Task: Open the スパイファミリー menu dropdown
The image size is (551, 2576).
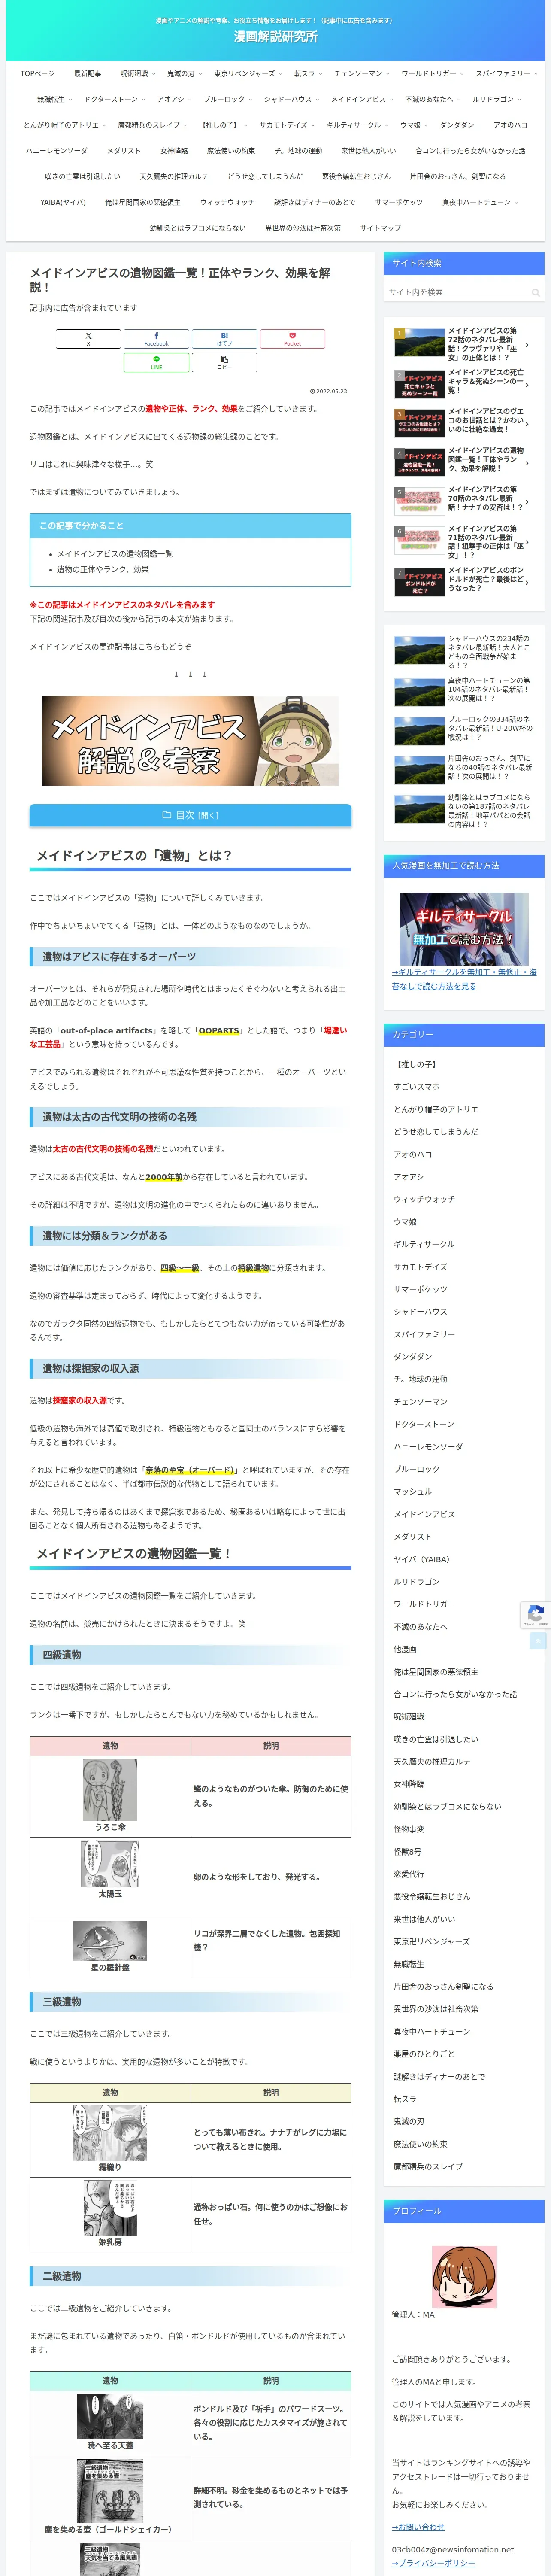Action: pos(506,73)
